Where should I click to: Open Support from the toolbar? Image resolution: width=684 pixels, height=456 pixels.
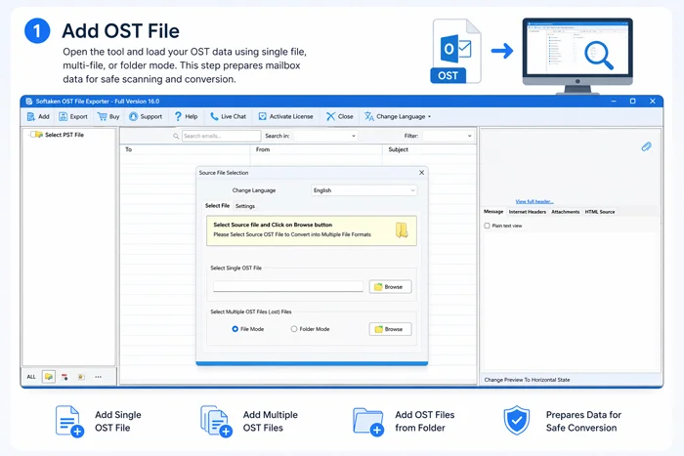coord(146,116)
